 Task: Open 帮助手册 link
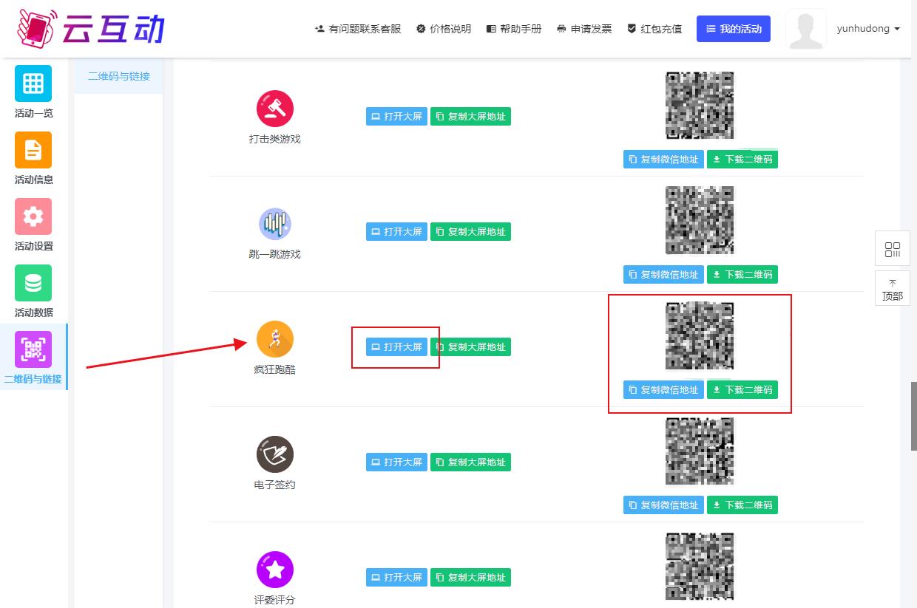click(x=514, y=29)
